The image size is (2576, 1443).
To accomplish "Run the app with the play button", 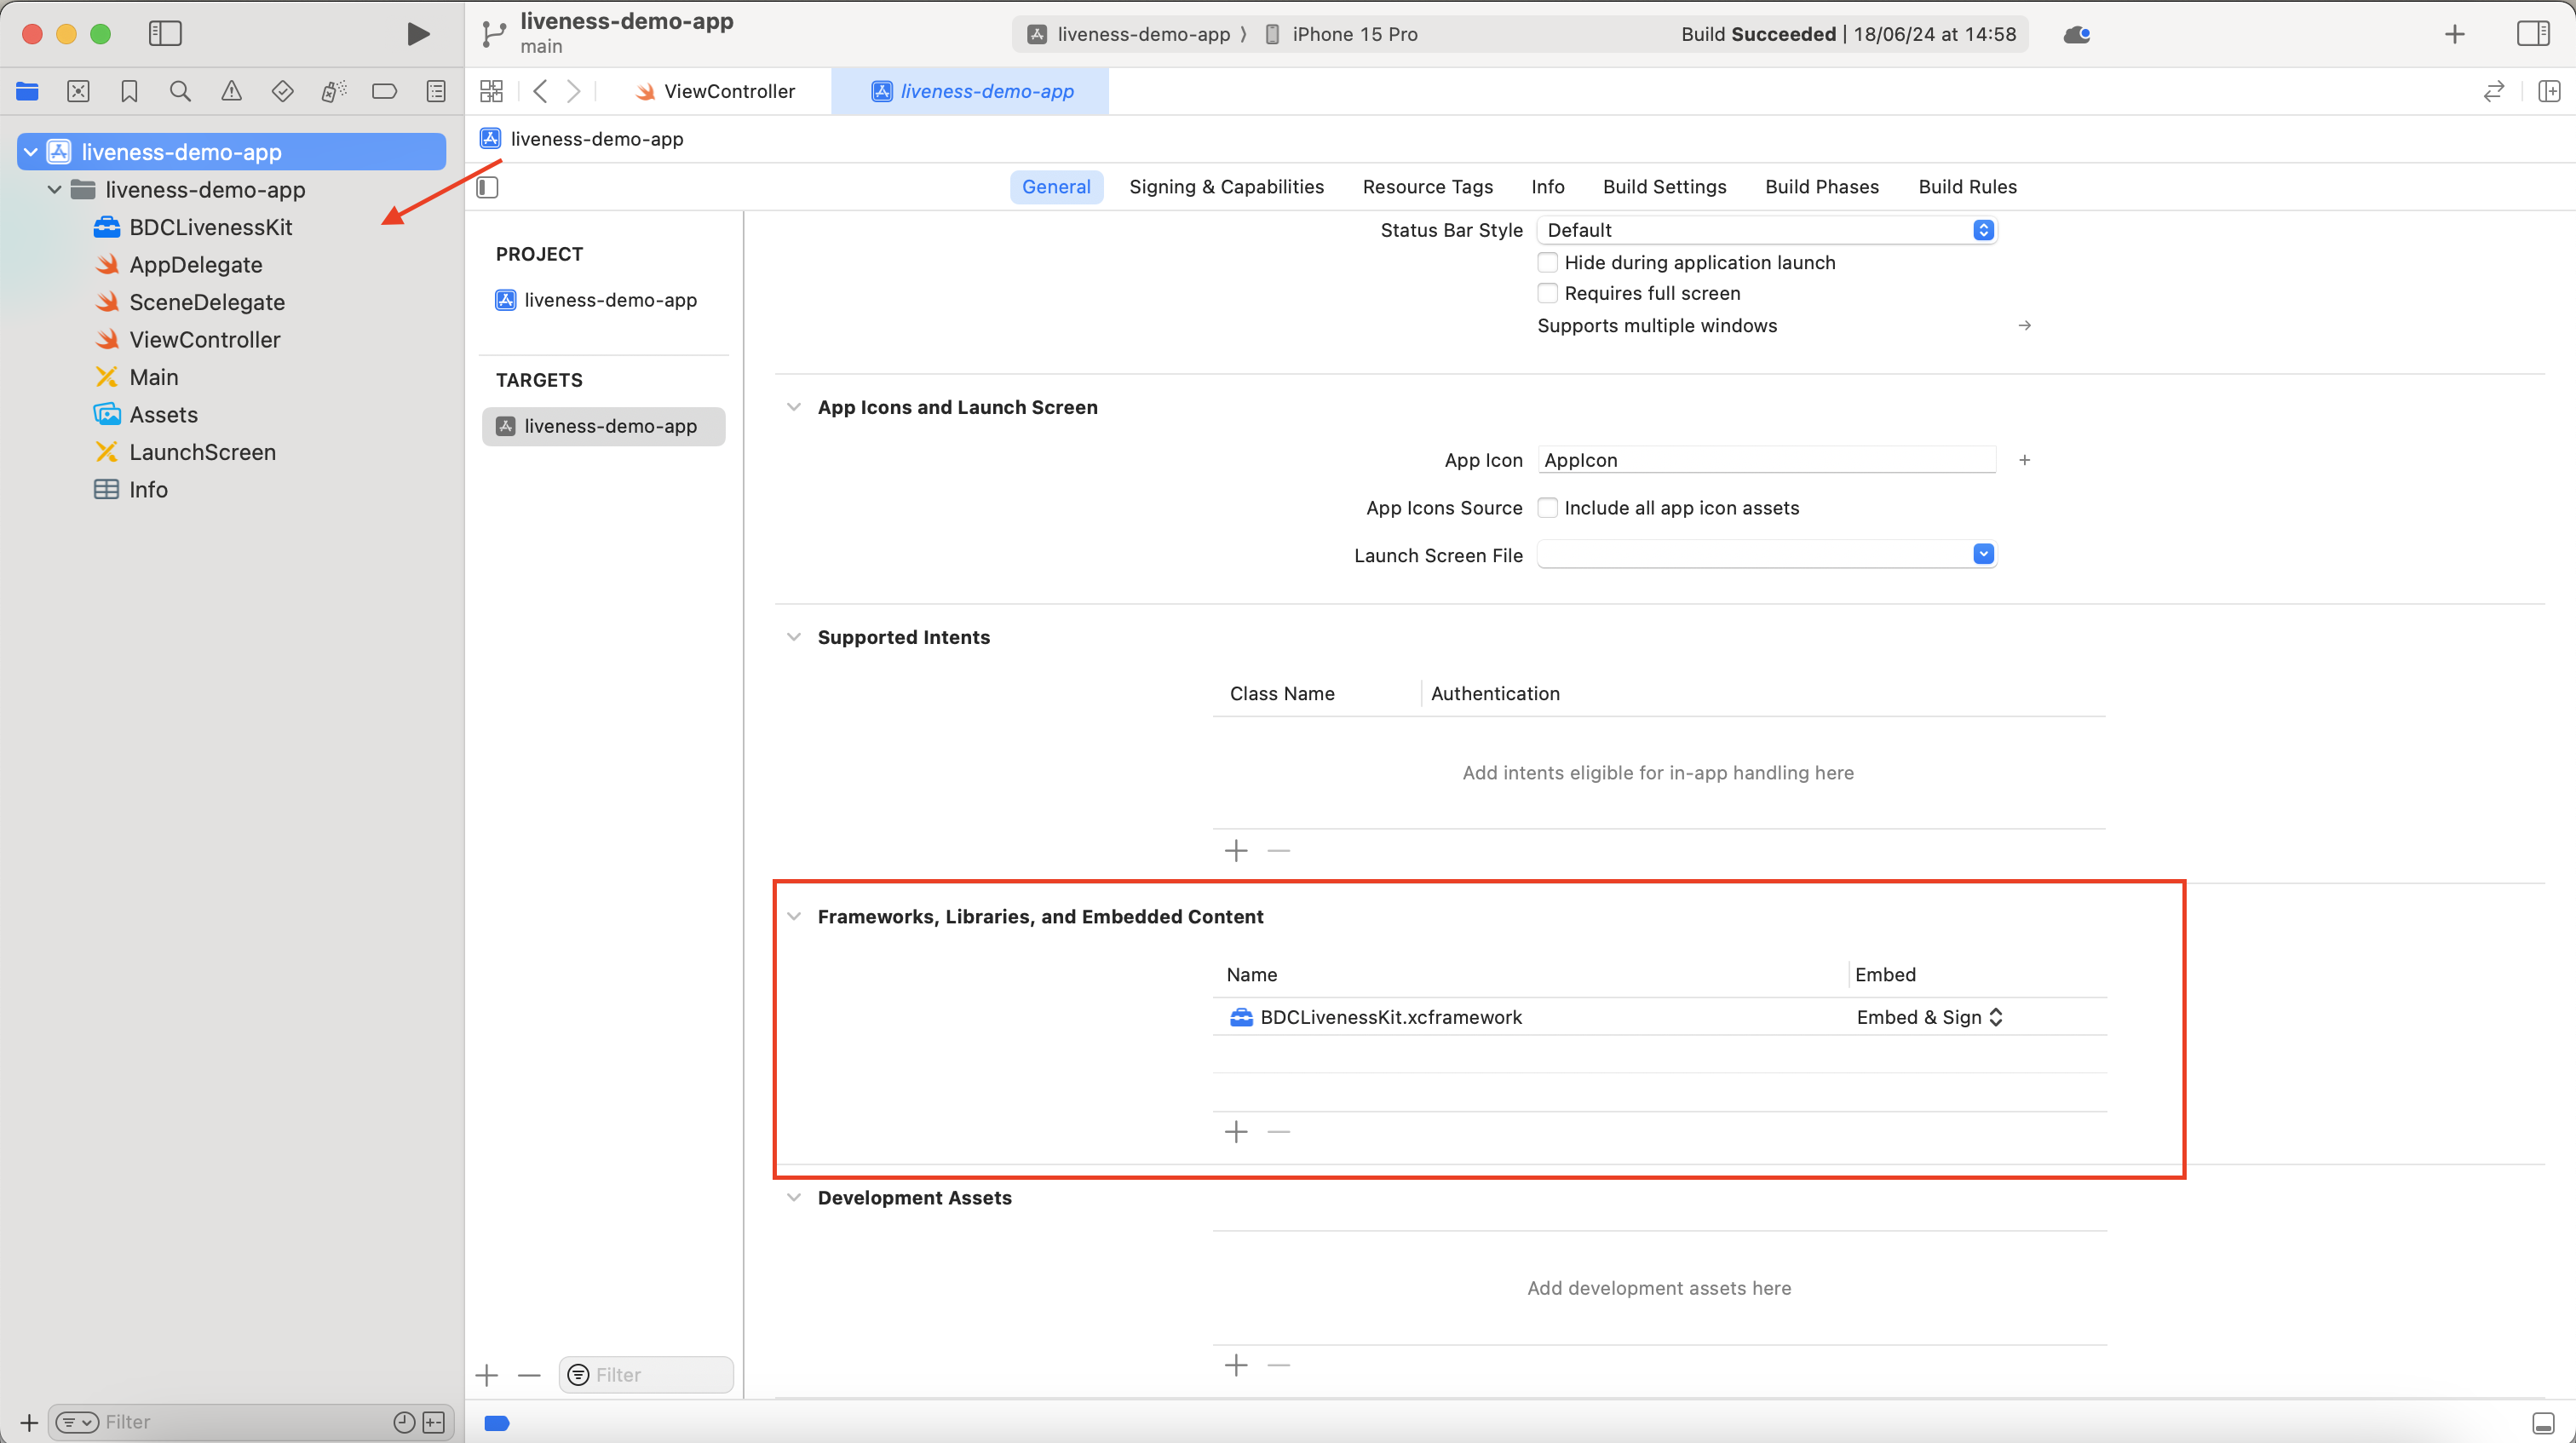I will [418, 34].
